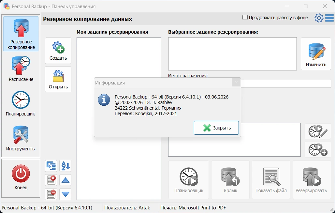
Task: Click the Перевод: Kopejkin, 2017-2021 line
Action: point(146,114)
